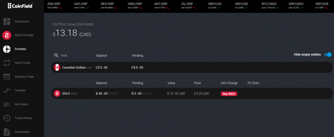The height and width of the screenshot is (137, 334).
Task: Click the Advance Trade icon
Action: point(7,77)
